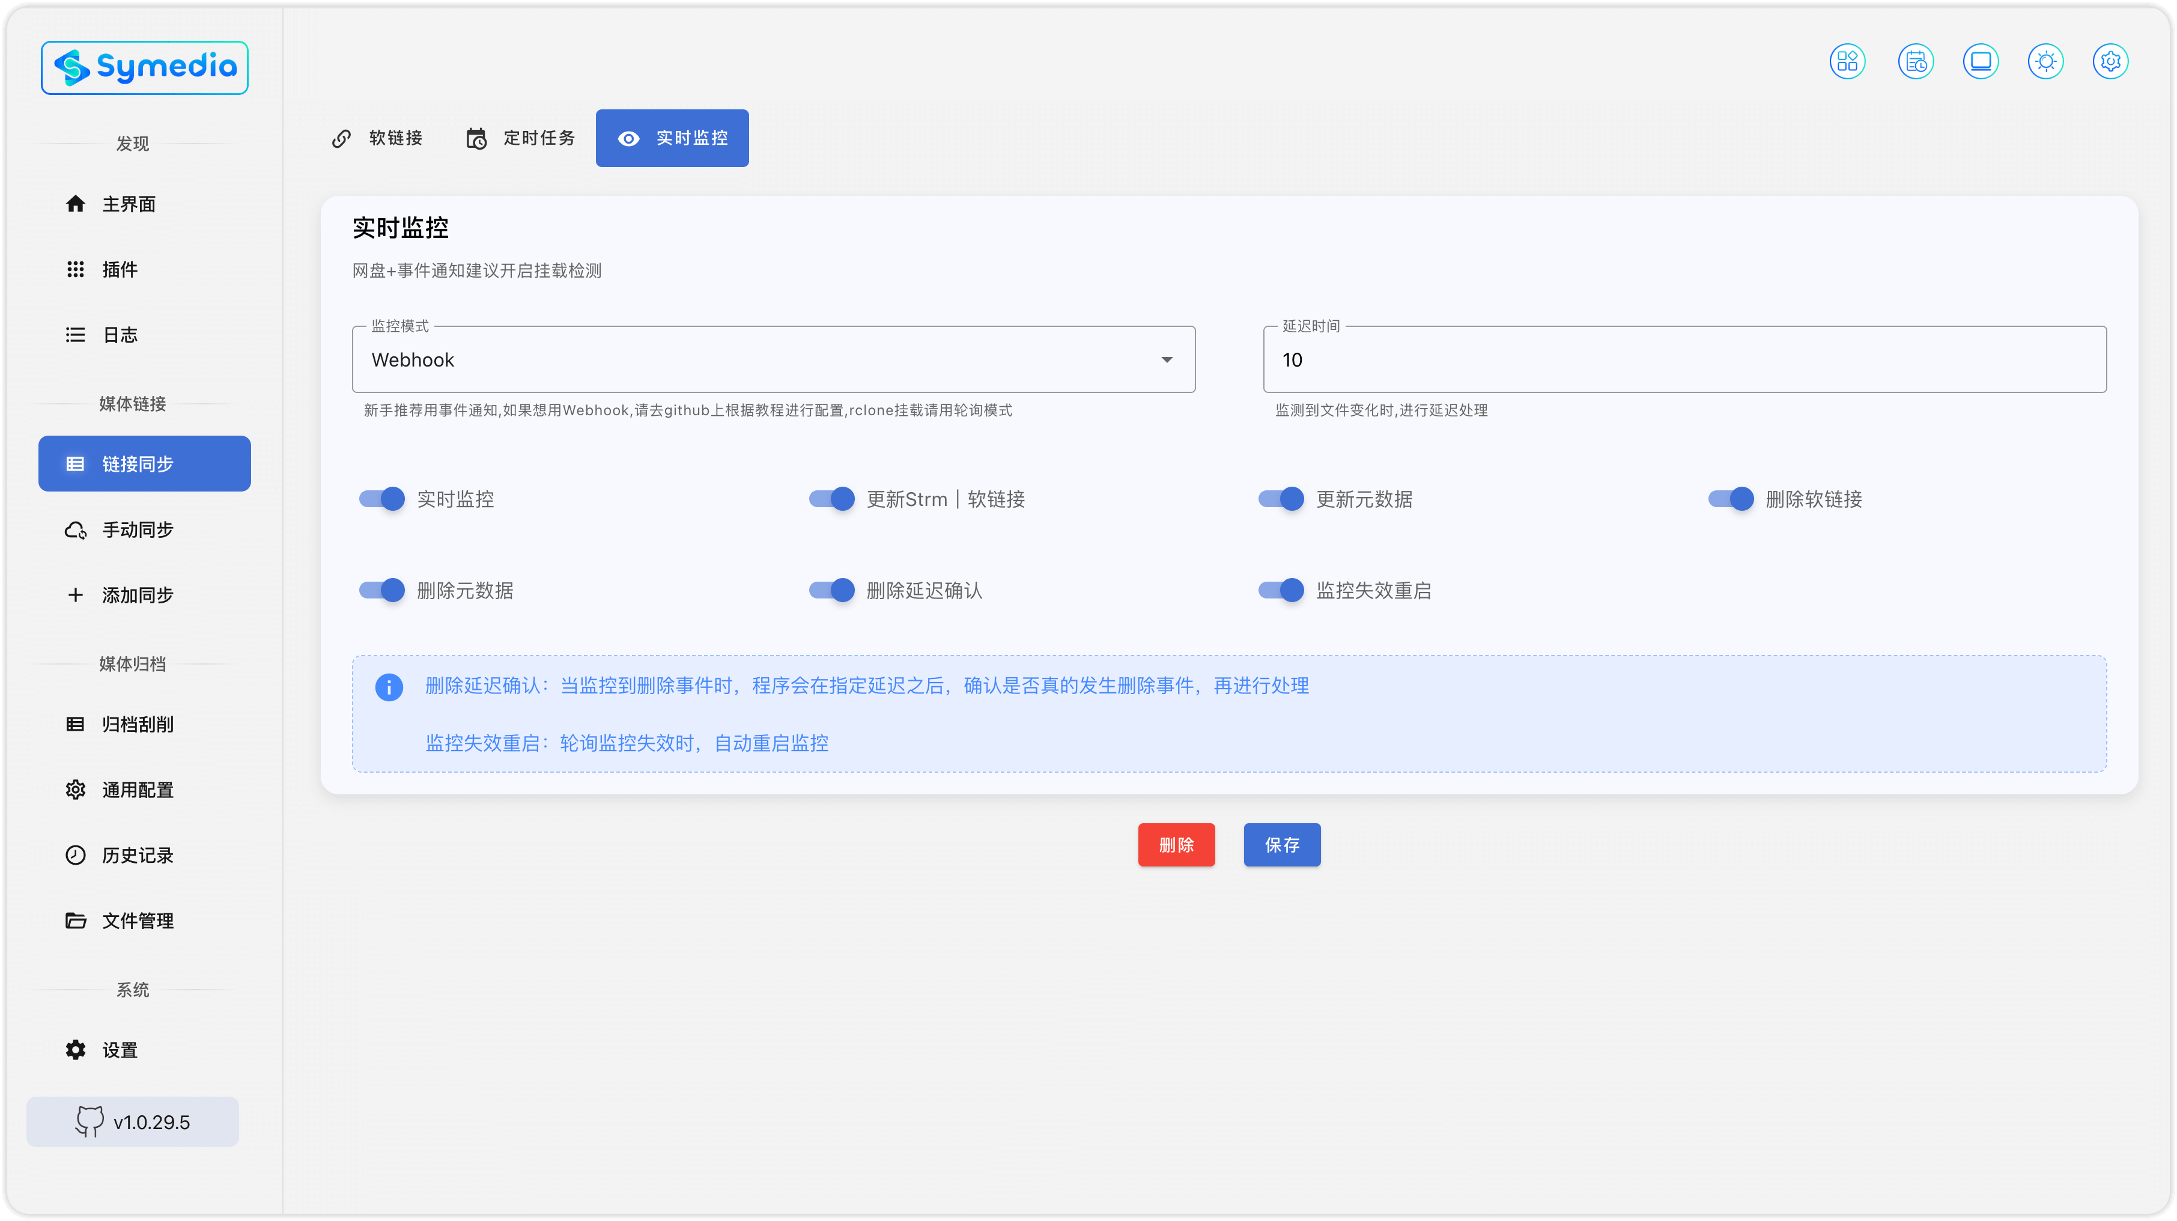Switch to the 软链接 tab
This screenshot has height=1221, width=2177.
pyautogui.click(x=377, y=138)
